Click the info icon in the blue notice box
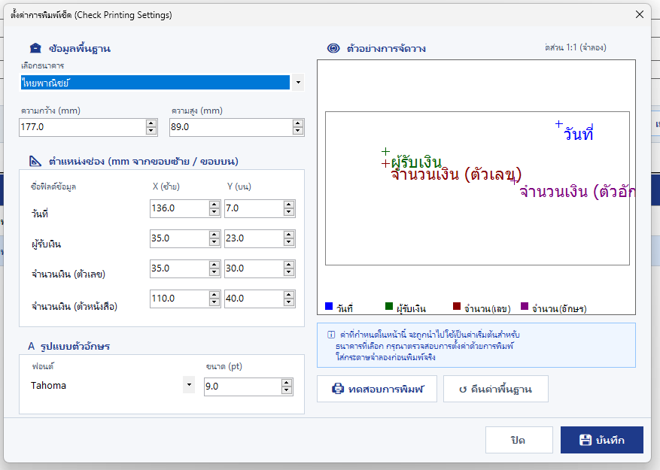This screenshot has height=470, width=660. pos(331,335)
